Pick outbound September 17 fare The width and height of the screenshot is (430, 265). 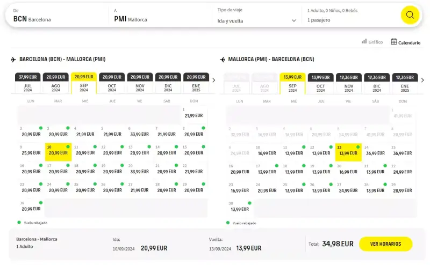58,170
